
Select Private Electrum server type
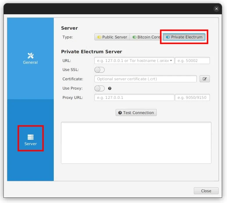tap(184, 37)
